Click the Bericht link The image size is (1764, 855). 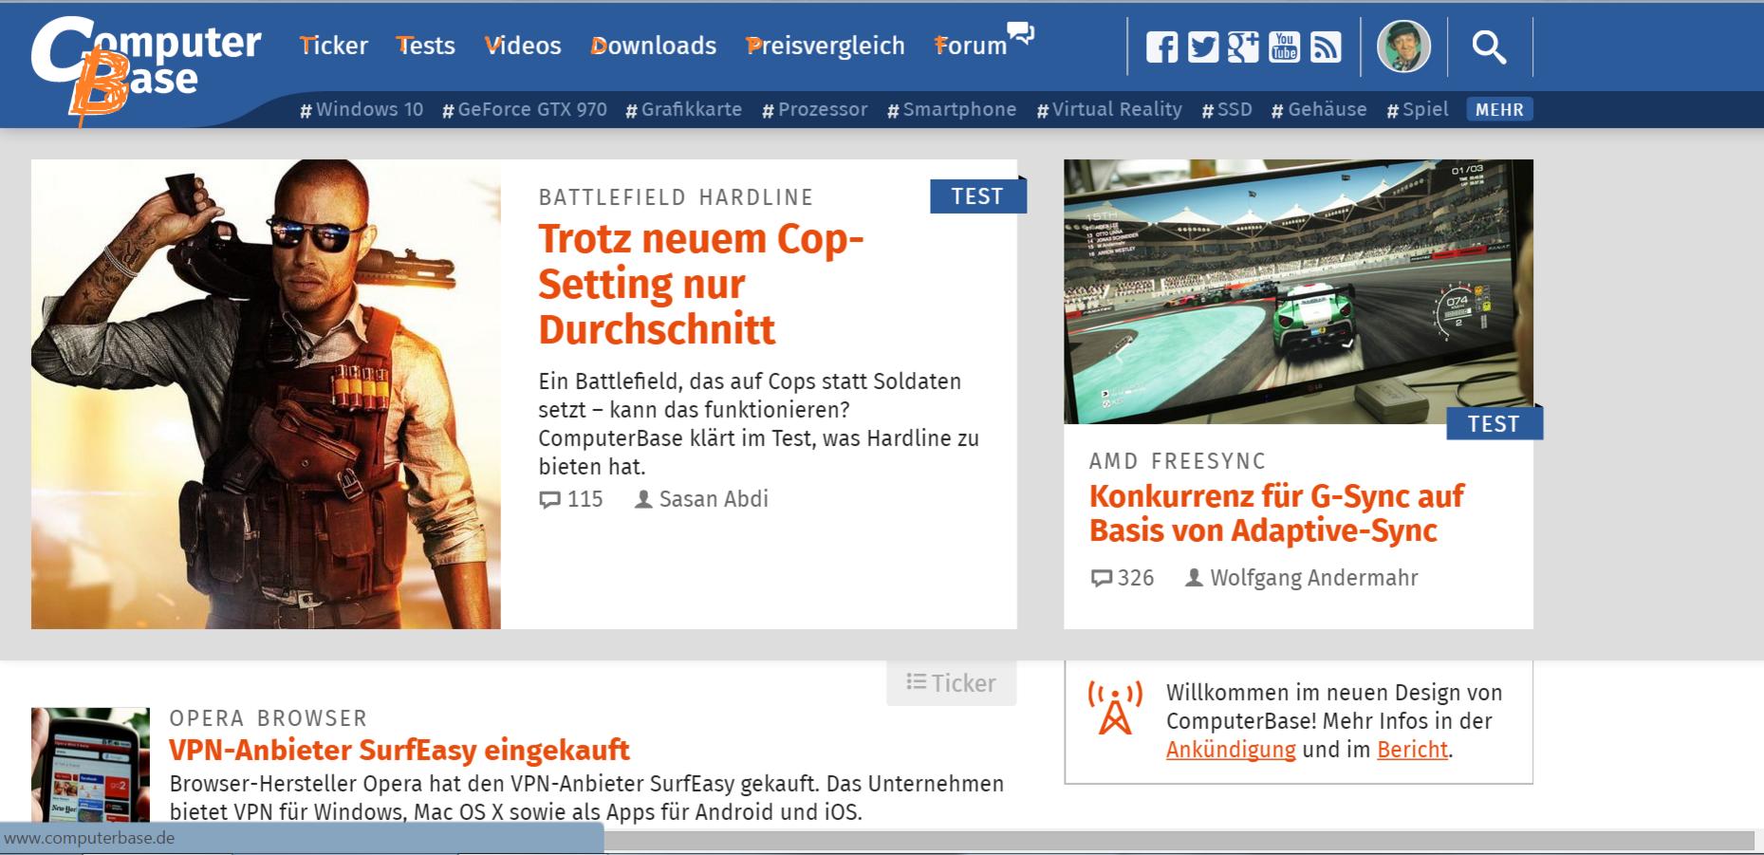[x=1412, y=750]
